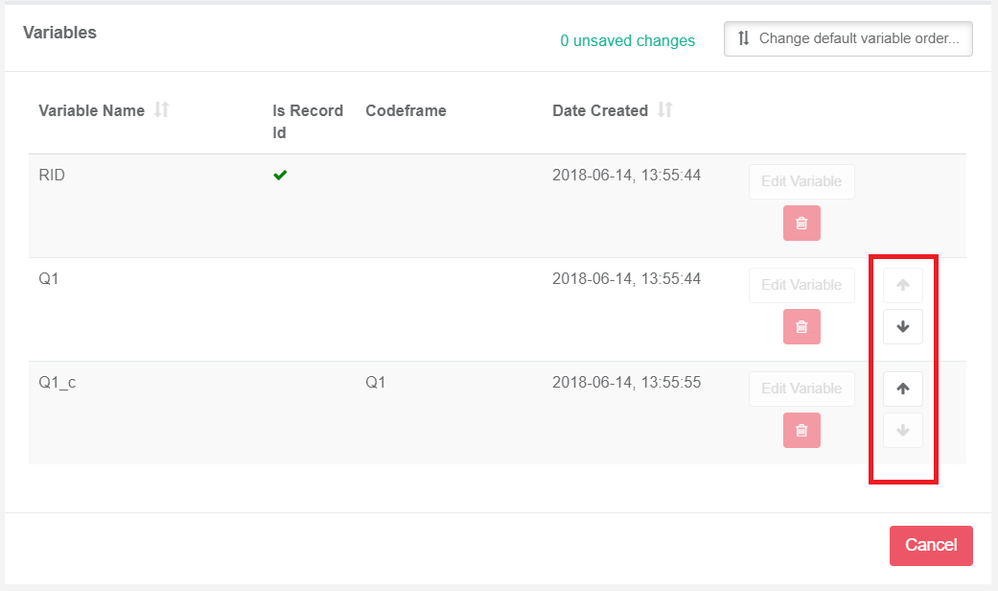
Task: Click the 0 unsaved changes label
Action: 627,40
